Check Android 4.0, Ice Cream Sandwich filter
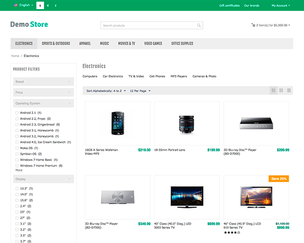 coord(17,142)
